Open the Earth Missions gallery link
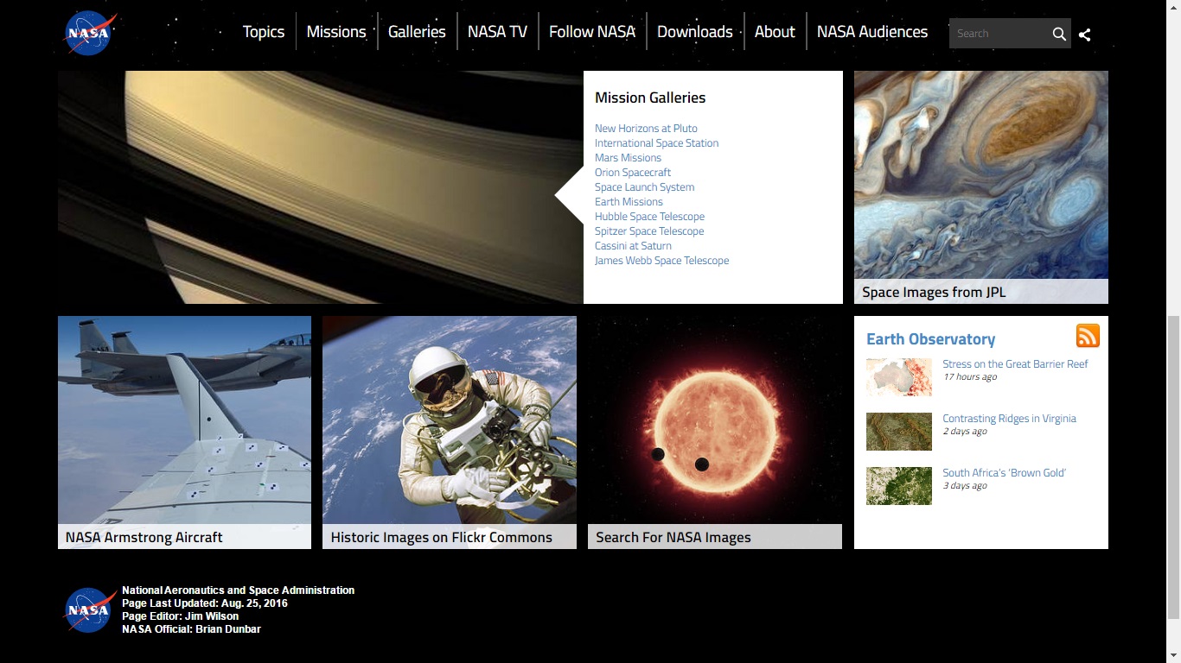The height and width of the screenshot is (663, 1181). [629, 202]
